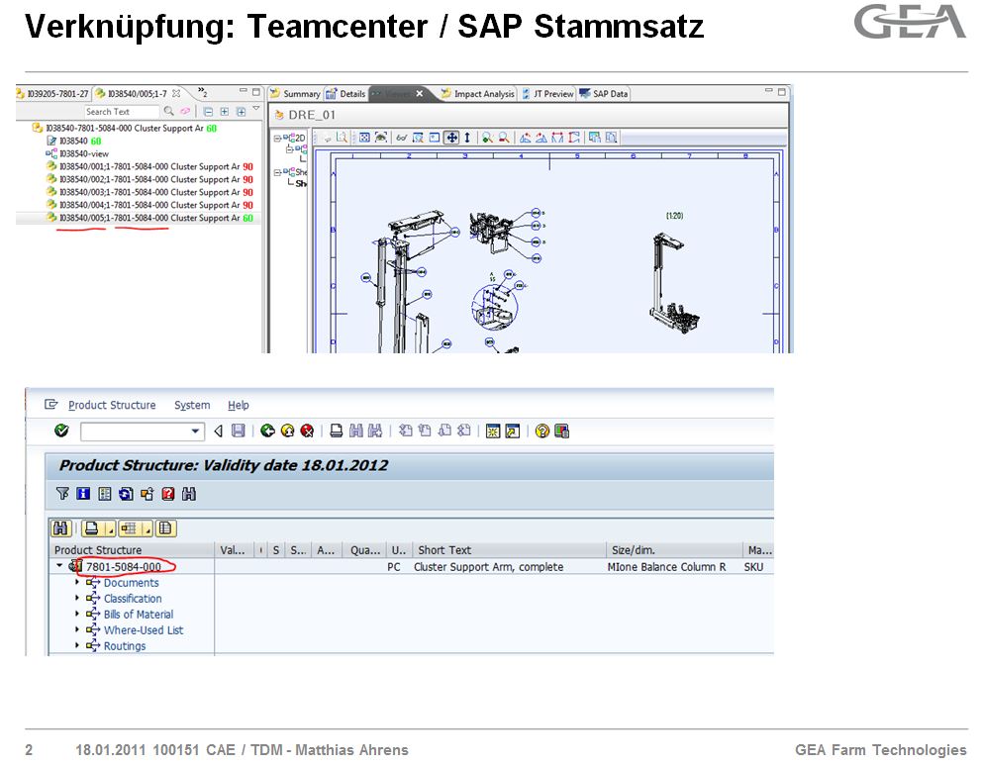Screen dimensions: 983x766
Task: Select the I039205-7801-27 tab
Action: pos(52,93)
